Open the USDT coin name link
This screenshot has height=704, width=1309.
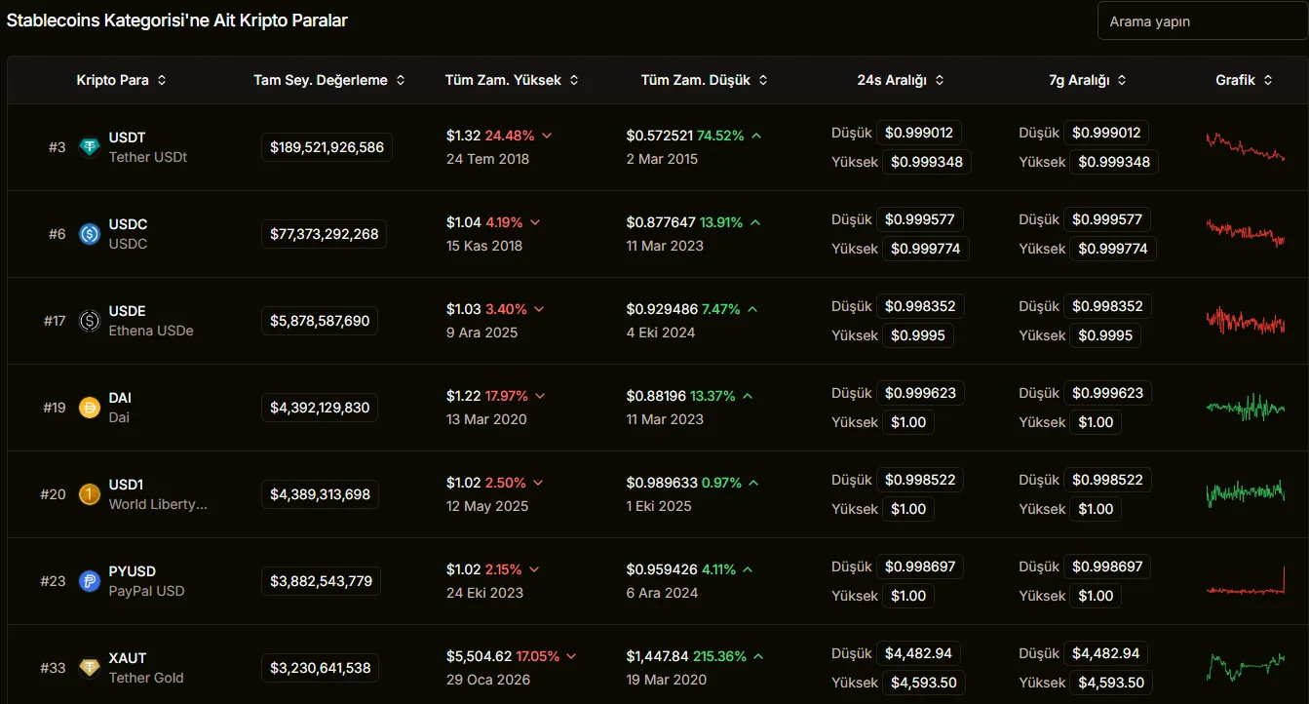coord(128,137)
